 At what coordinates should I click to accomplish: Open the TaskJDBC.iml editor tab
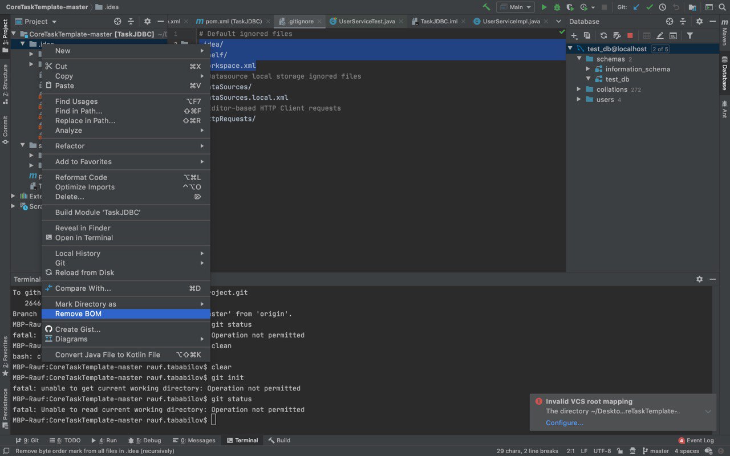[439, 21]
